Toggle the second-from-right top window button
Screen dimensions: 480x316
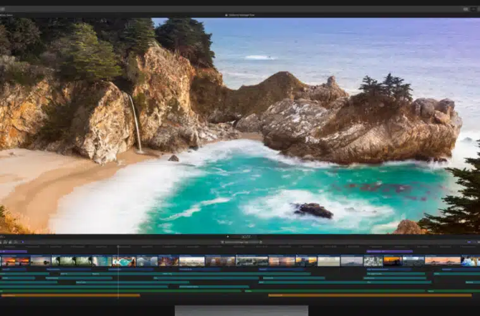pyautogui.click(x=466, y=9)
